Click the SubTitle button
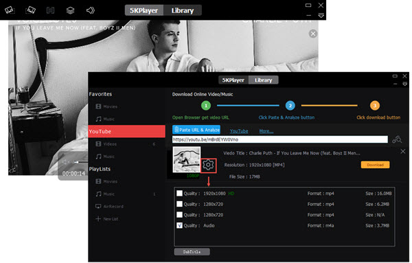 tap(192, 252)
